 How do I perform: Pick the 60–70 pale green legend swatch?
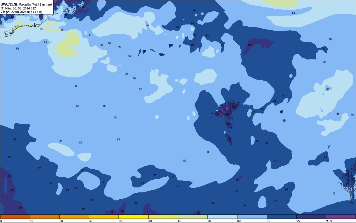click(193, 217)
